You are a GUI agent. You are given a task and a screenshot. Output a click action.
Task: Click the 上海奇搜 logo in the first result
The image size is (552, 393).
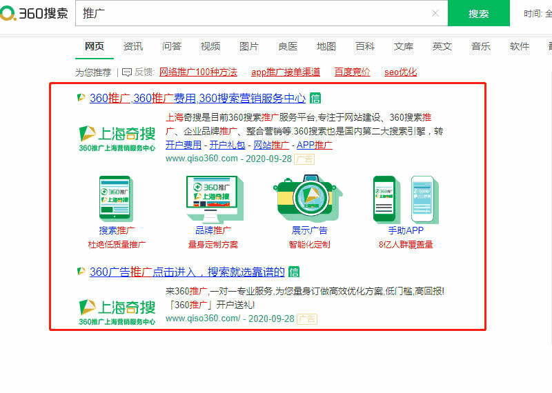pos(117,139)
